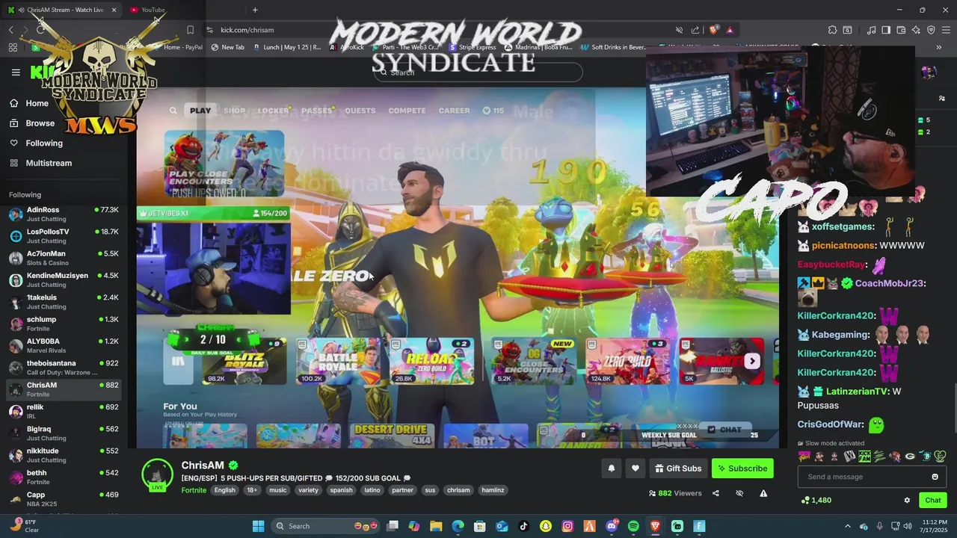Open Browse in Kick sidebar
Viewport: 957px width, 538px height.
pyautogui.click(x=40, y=123)
